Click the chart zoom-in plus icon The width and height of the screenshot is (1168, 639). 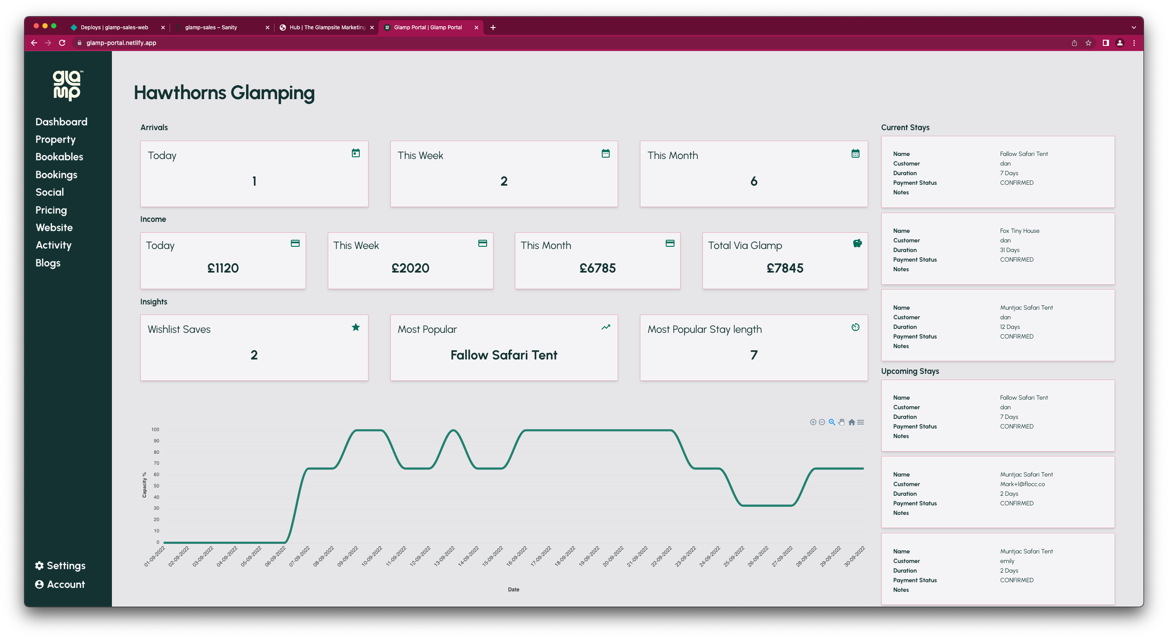pyautogui.click(x=813, y=422)
